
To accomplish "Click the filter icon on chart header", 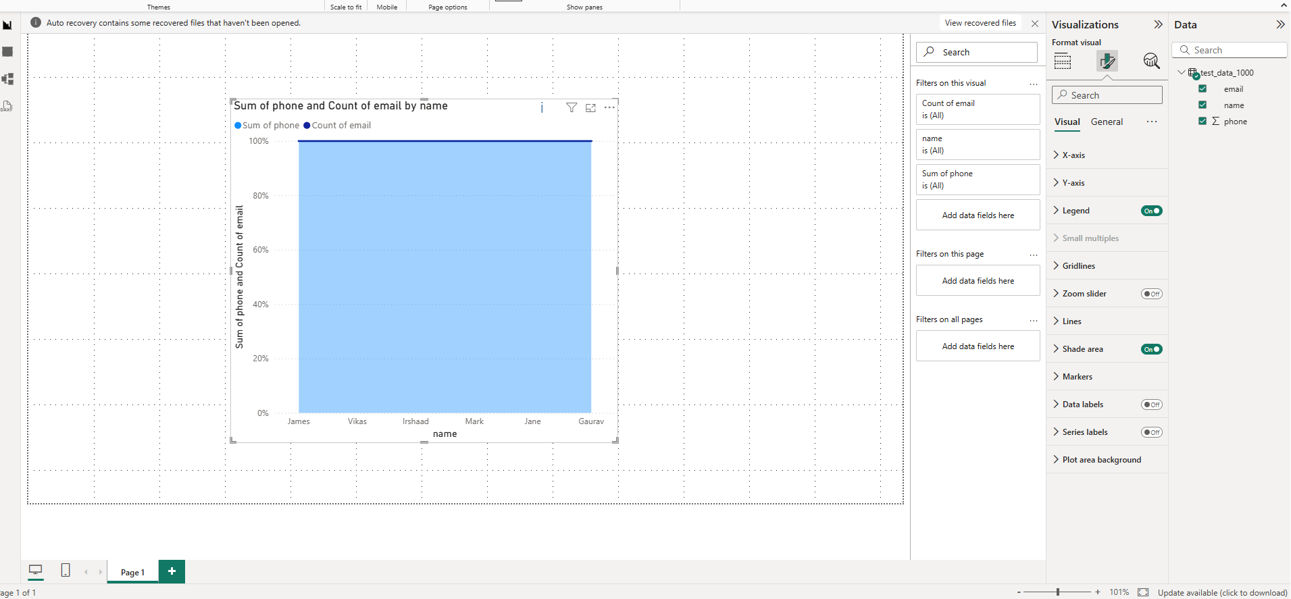I will [572, 108].
